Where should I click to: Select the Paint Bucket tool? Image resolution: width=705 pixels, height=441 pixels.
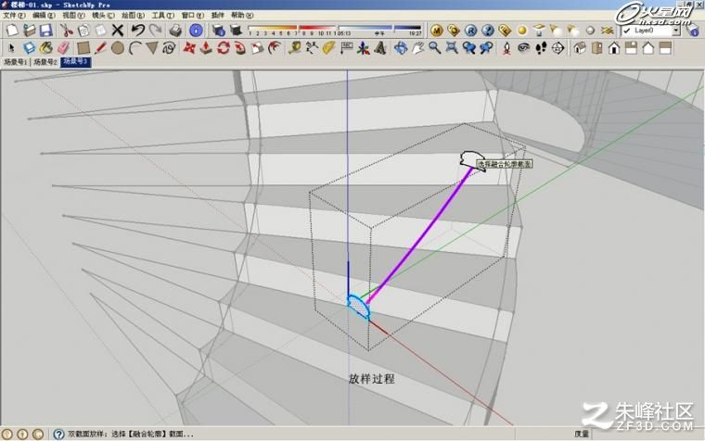click(x=45, y=47)
